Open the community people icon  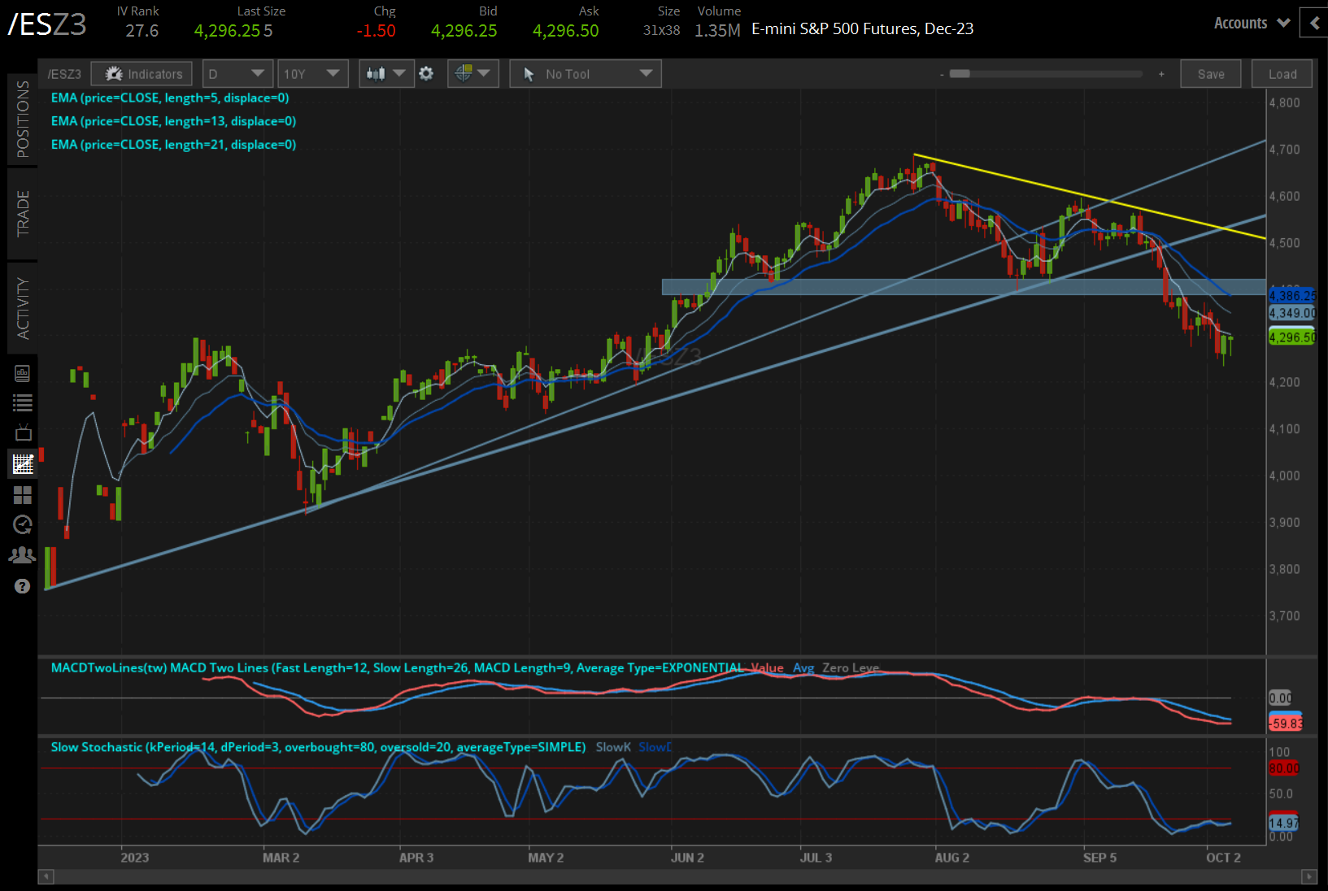click(x=22, y=555)
